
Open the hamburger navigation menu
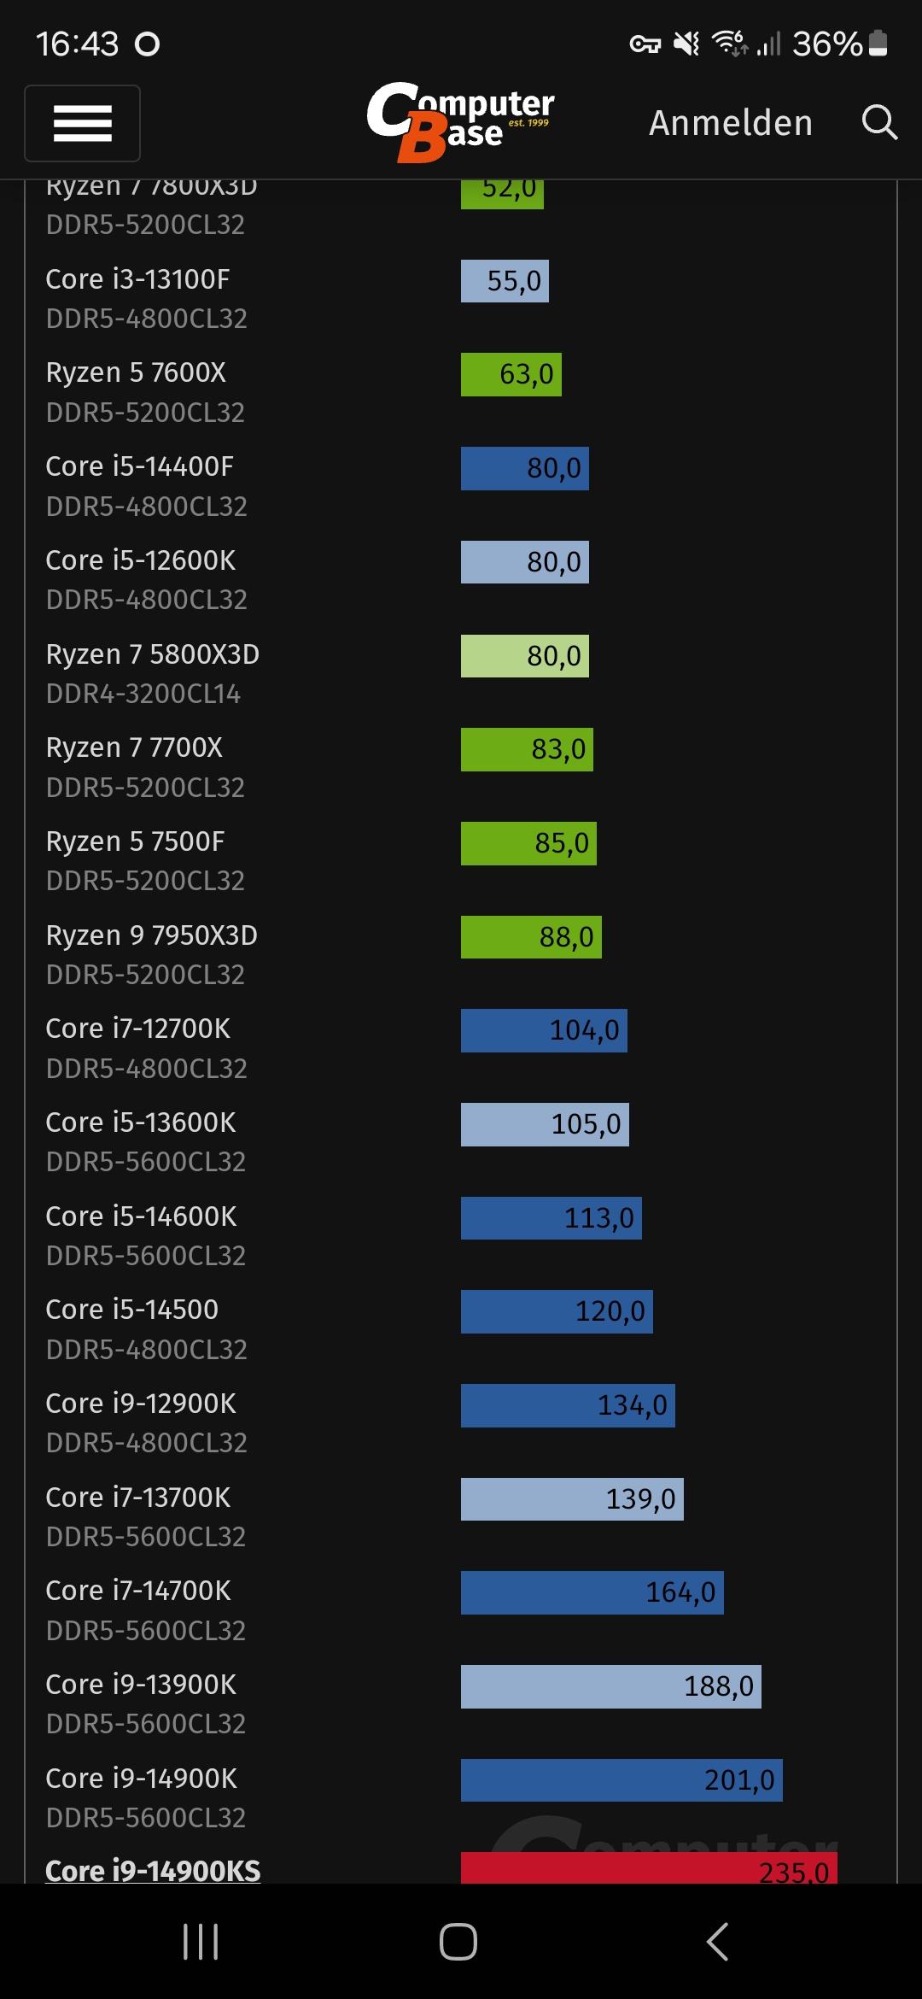tap(82, 123)
